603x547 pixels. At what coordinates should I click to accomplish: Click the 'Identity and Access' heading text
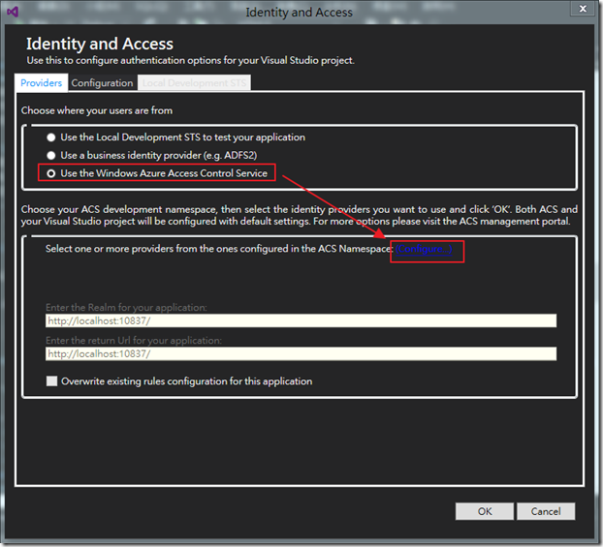click(x=100, y=44)
